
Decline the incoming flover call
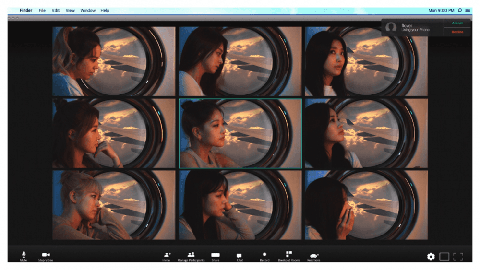pyautogui.click(x=457, y=32)
